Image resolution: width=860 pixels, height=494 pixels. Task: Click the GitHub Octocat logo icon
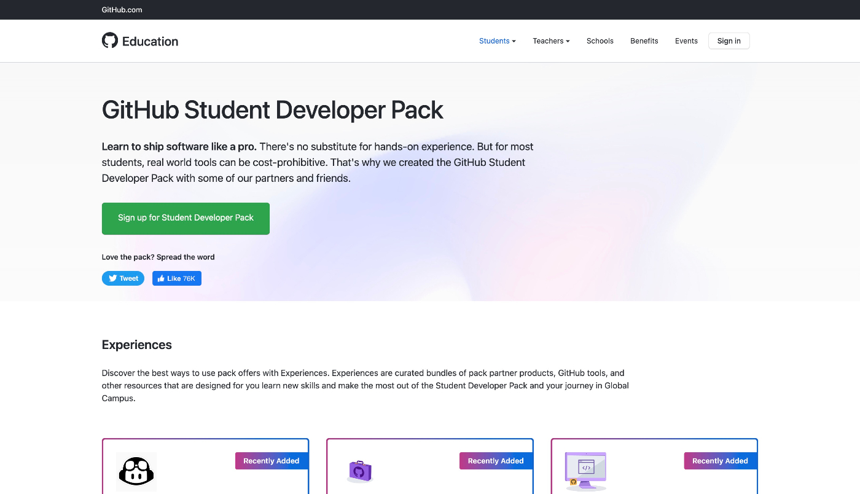110,41
